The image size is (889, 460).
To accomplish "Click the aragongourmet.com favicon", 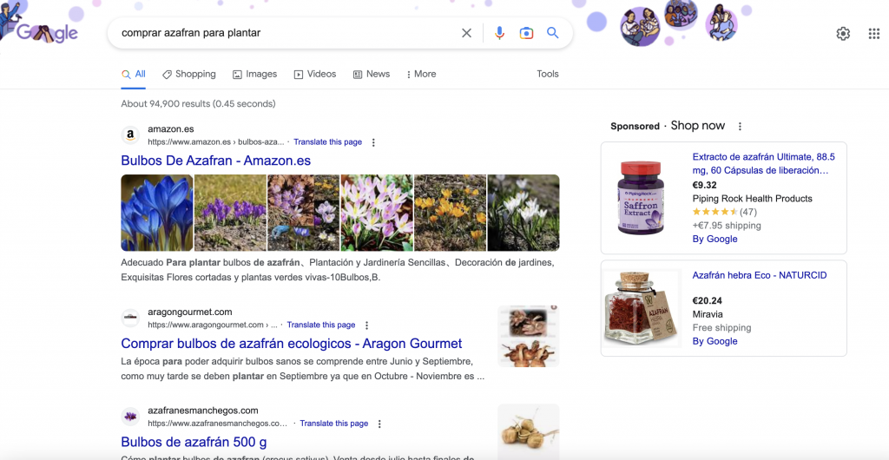I will (130, 318).
